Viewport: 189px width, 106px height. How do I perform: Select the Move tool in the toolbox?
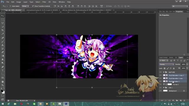(3, 16)
